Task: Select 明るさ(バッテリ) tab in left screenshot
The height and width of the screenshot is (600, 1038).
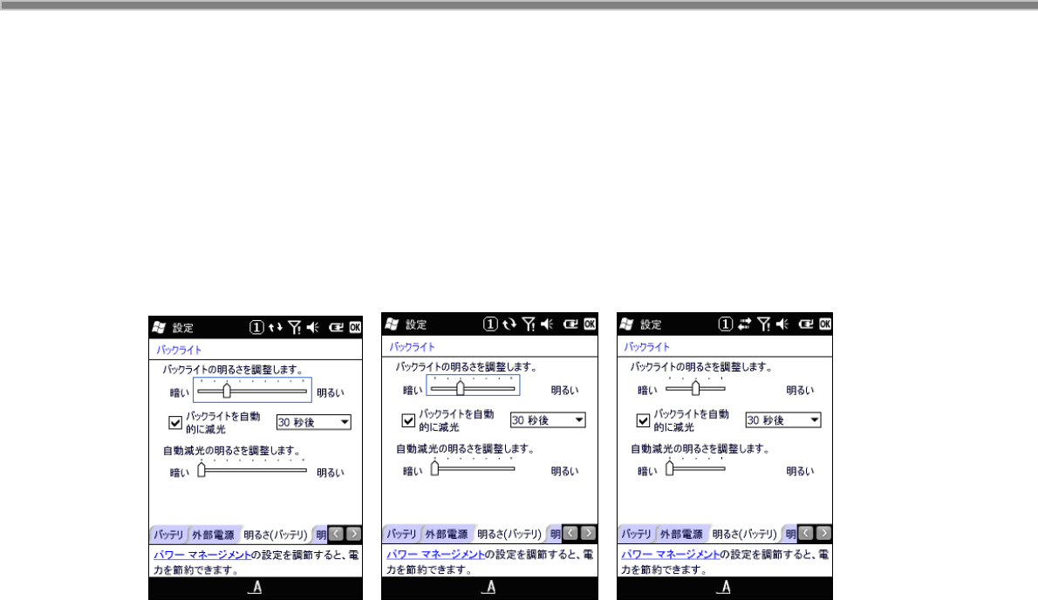Action: pyautogui.click(x=276, y=535)
